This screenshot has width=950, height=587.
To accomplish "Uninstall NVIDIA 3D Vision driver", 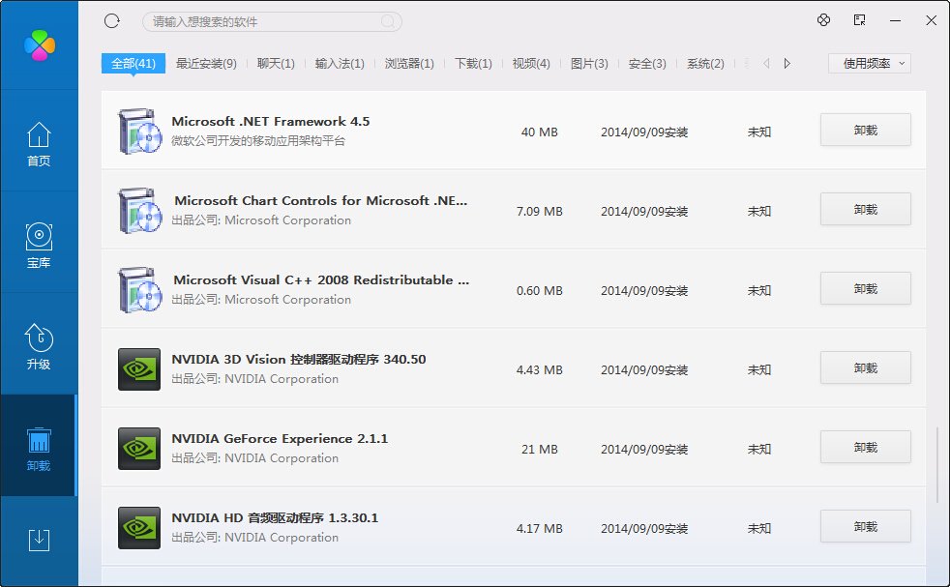I will [864, 367].
